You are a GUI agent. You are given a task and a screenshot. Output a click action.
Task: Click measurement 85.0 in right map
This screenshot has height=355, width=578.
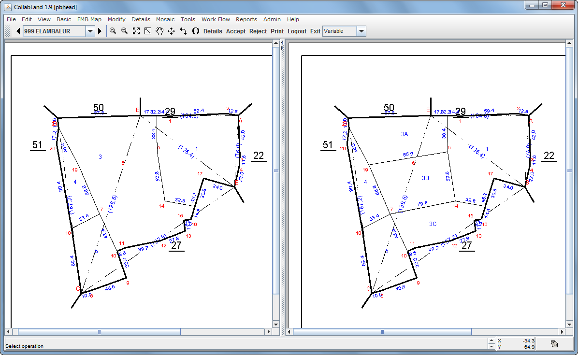coord(408,154)
